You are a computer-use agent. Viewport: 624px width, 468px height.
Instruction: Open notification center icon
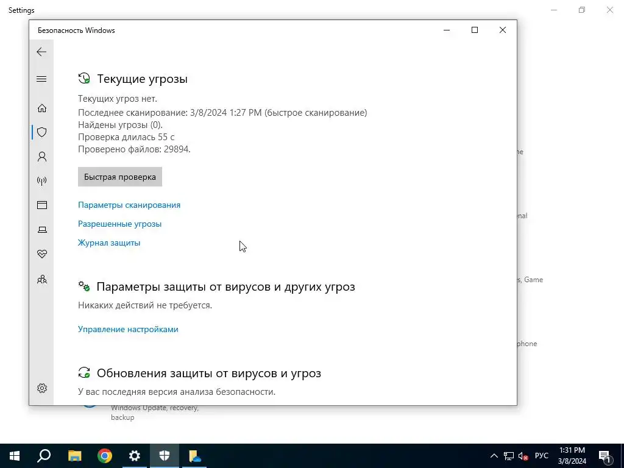(604, 456)
